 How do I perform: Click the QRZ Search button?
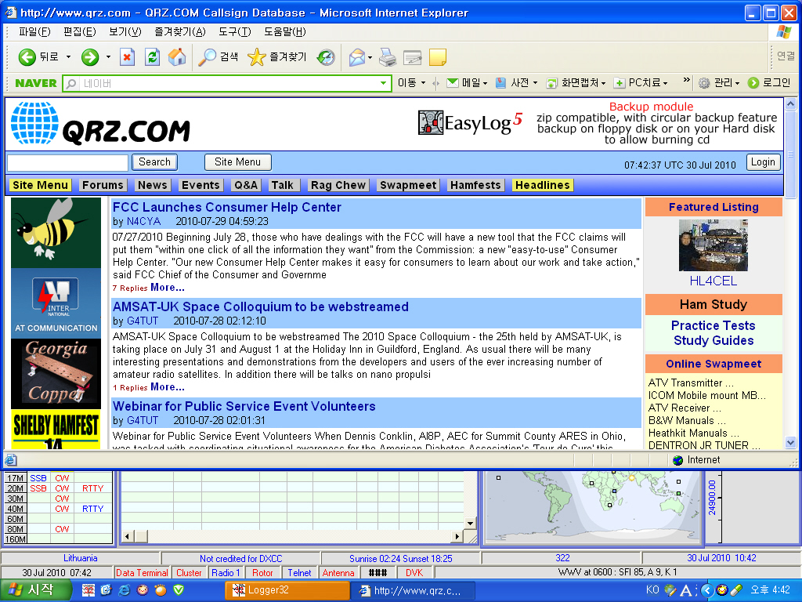tap(154, 162)
